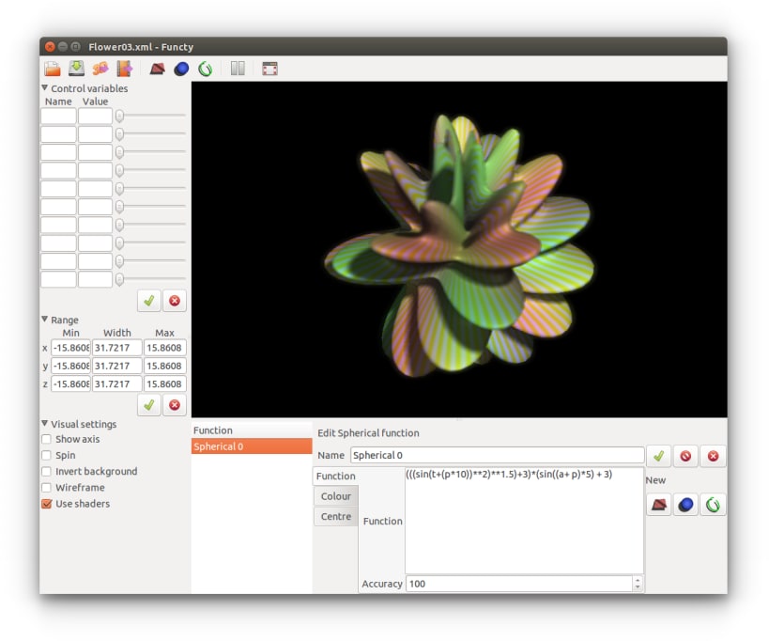Click the fullscreen toolbar icon
This screenshot has width=769, height=641.
(269, 69)
